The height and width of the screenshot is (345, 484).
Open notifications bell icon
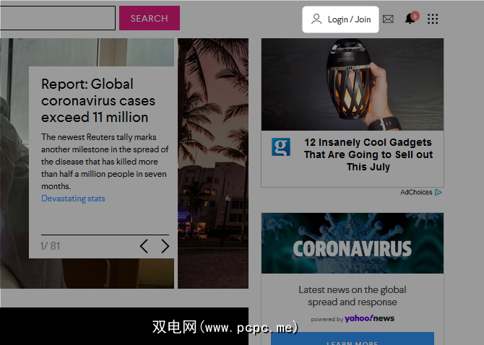(x=411, y=18)
